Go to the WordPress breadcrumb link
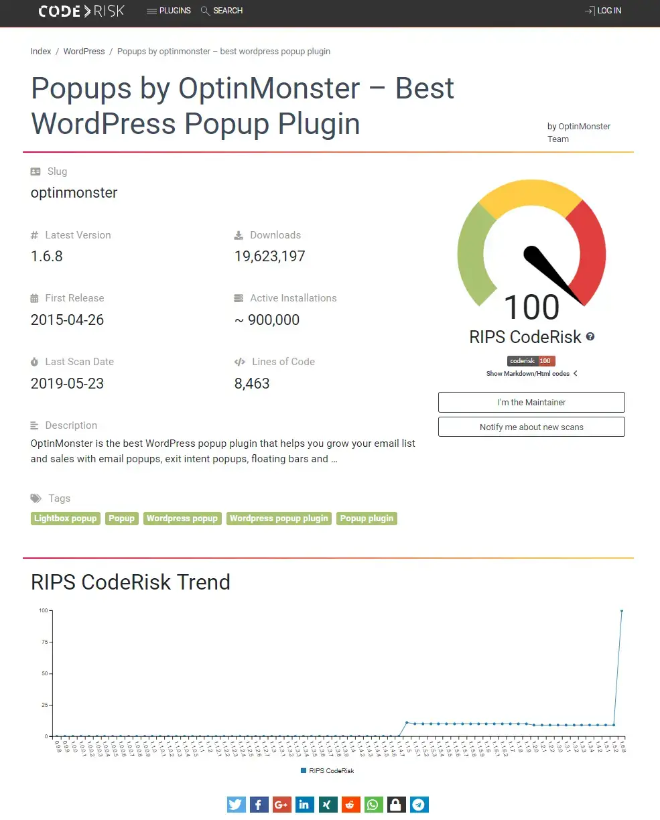 pyautogui.click(x=84, y=52)
